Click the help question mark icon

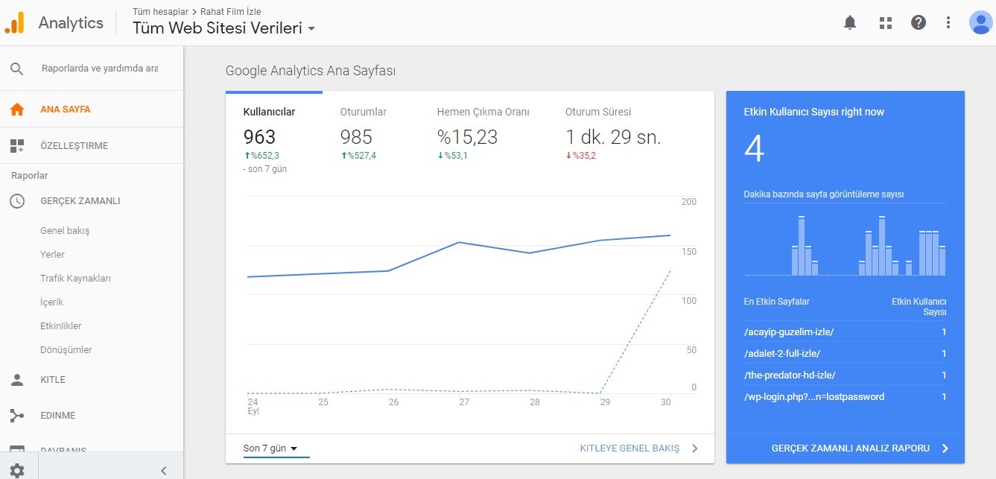(x=919, y=22)
